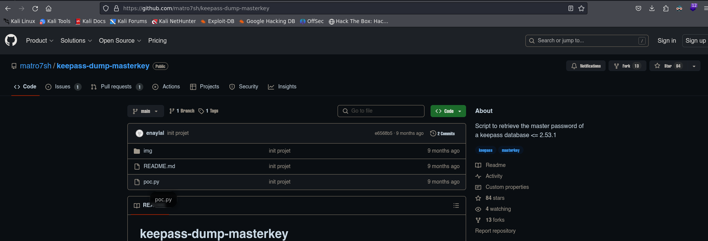Screen dimensions: 708x241
Task: Expand the star lists dropdown arrow
Action: 694,66
